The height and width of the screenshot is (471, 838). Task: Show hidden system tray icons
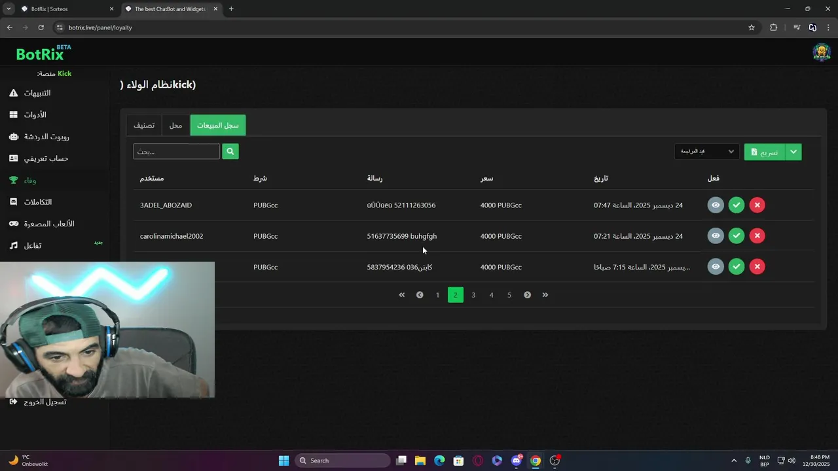pyautogui.click(x=734, y=461)
